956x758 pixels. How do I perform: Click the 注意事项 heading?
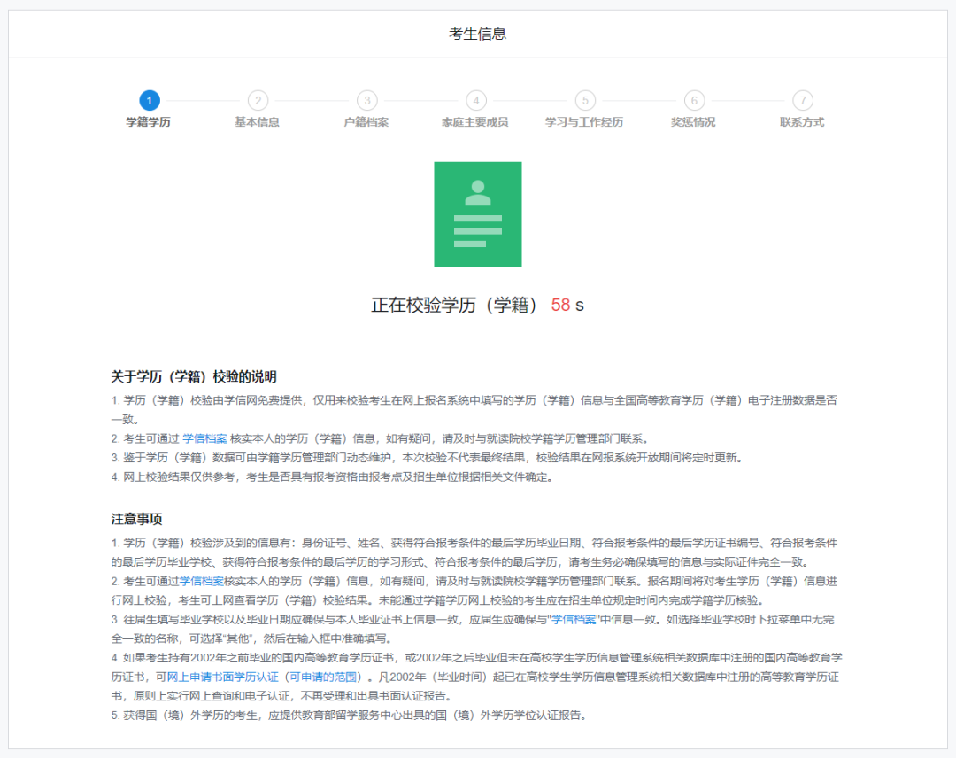tap(136, 520)
